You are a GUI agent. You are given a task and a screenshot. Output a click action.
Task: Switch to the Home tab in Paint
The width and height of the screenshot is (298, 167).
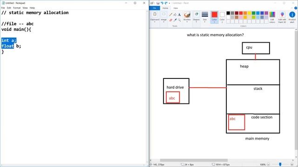click(165, 8)
